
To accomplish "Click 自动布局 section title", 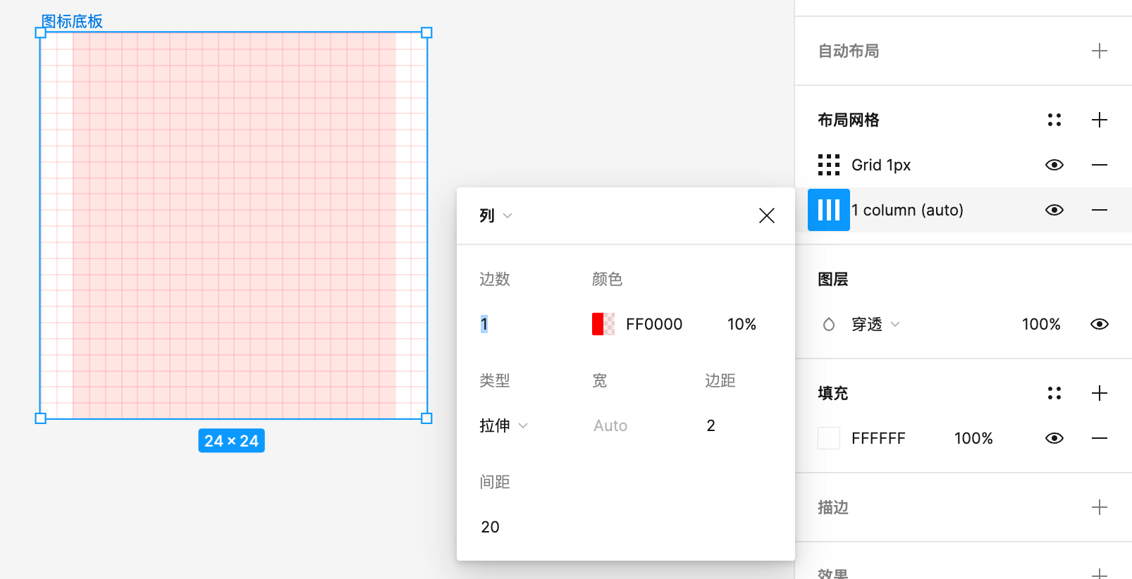I will pos(849,51).
